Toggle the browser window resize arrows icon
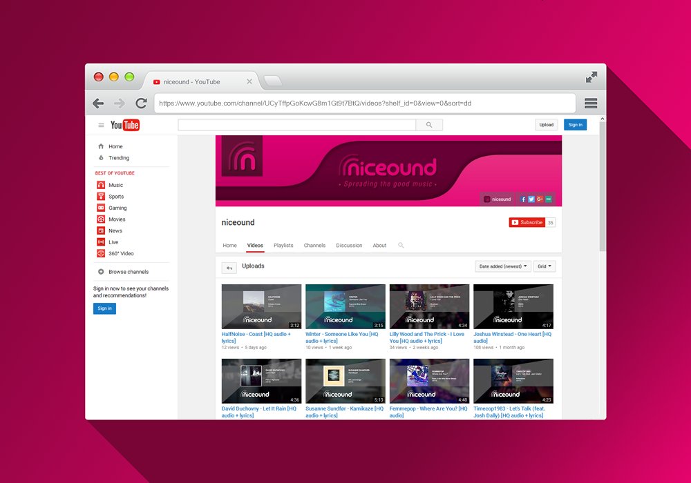 pos(591,77)
